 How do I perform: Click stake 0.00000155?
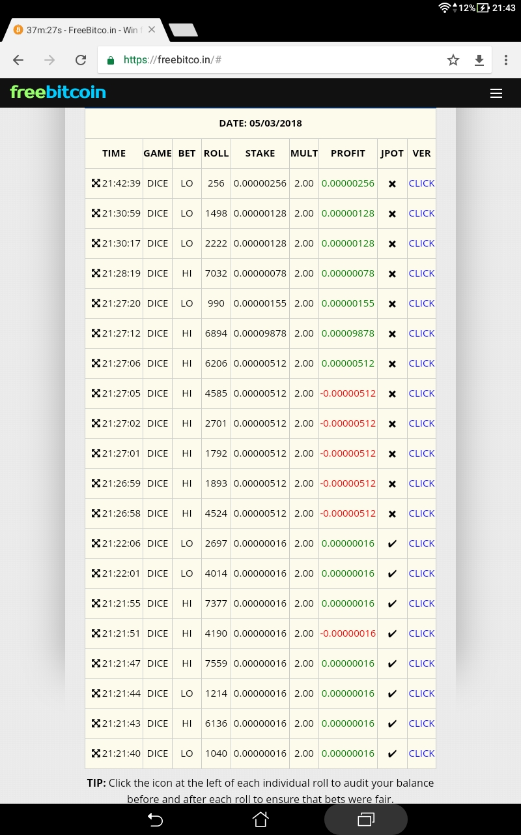260,303
